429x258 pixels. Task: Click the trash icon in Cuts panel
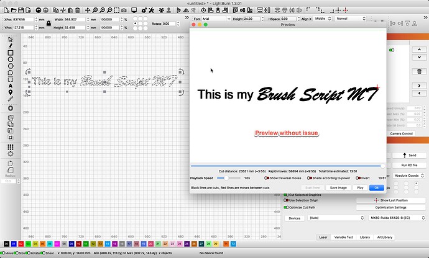point(419,71)
